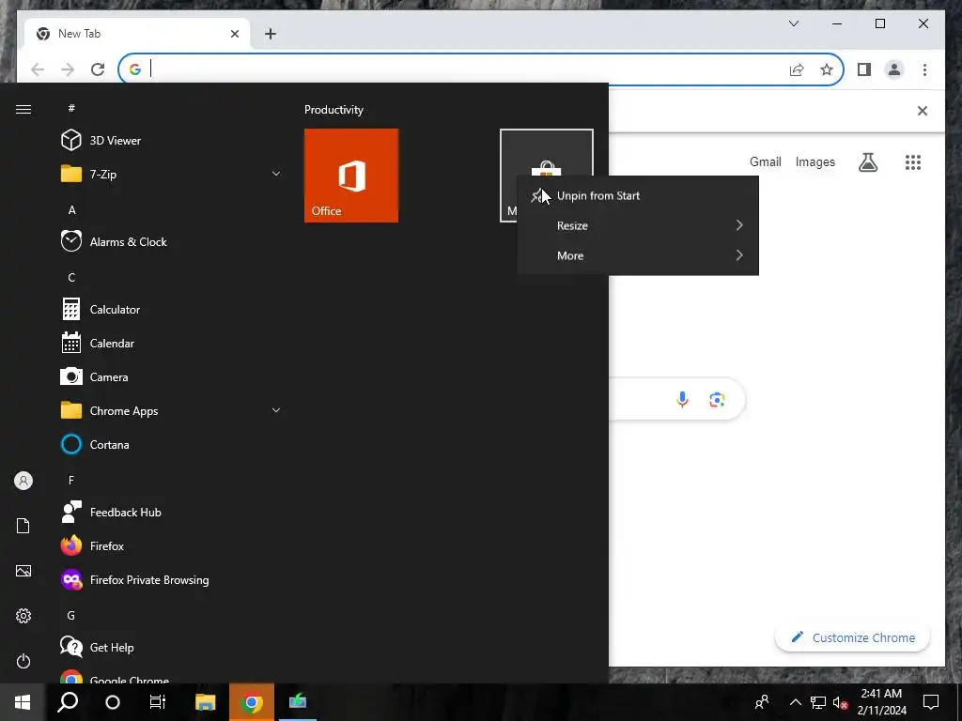Open Pictures from the Start sidebar

pyautogui.click(x=23, y=571)
